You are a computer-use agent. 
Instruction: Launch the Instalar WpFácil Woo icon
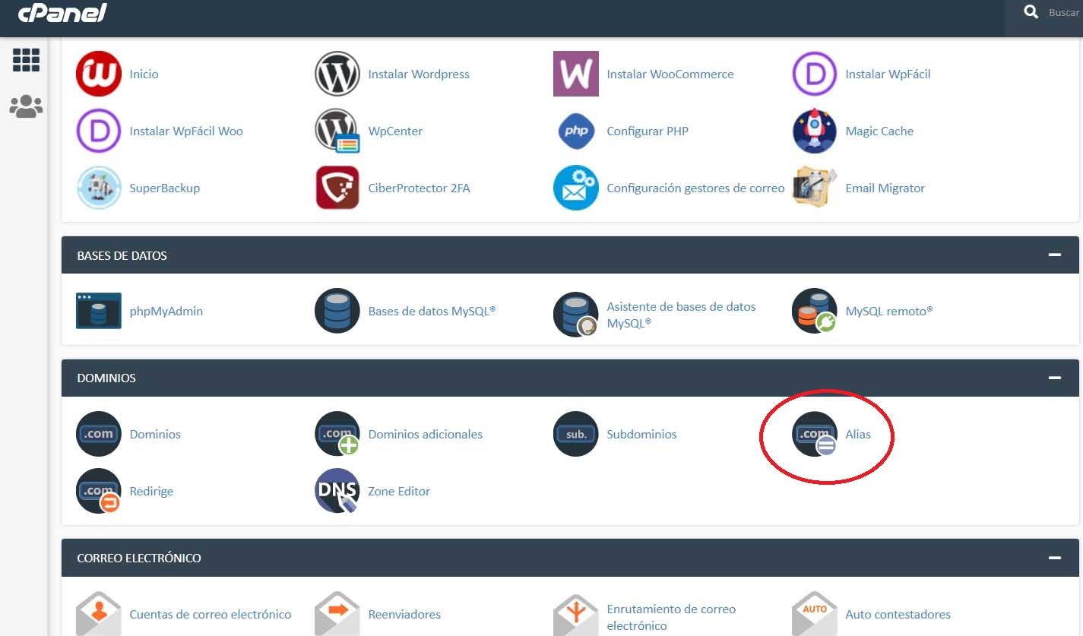99,131
